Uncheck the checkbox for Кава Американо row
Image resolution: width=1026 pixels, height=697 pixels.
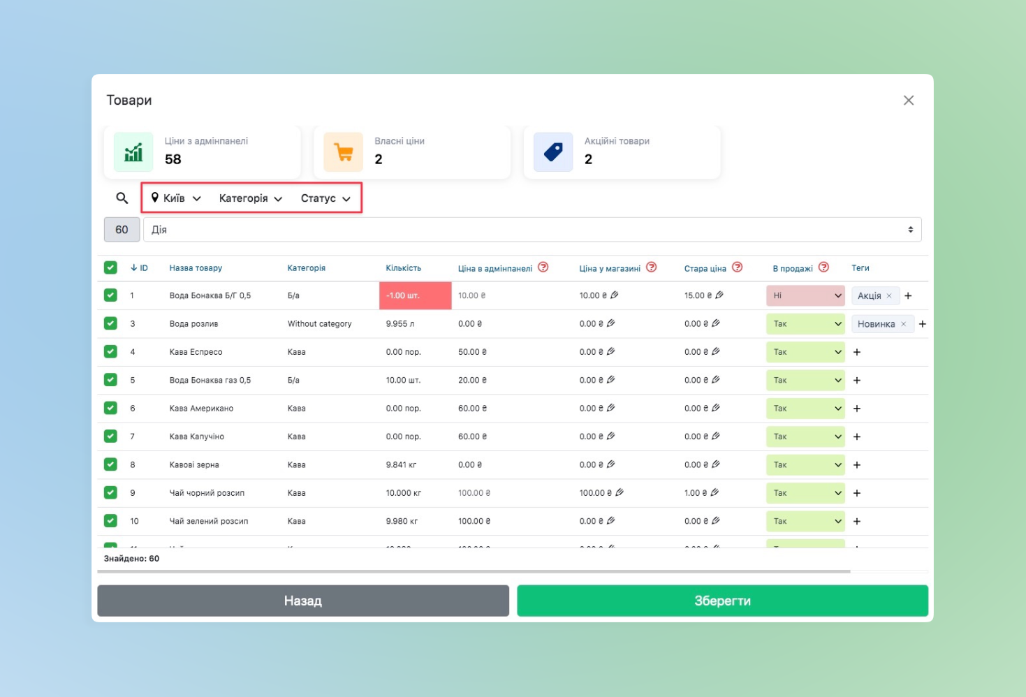[110, 409]
